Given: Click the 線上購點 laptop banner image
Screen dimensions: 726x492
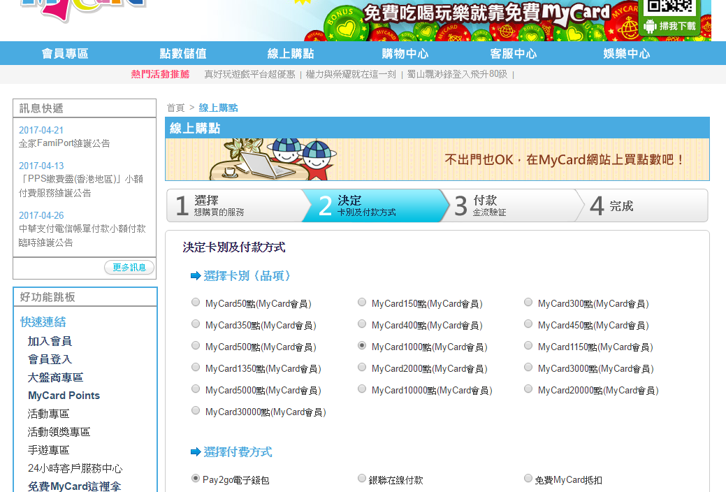Looking at the screenshot, I should [437, 159].
